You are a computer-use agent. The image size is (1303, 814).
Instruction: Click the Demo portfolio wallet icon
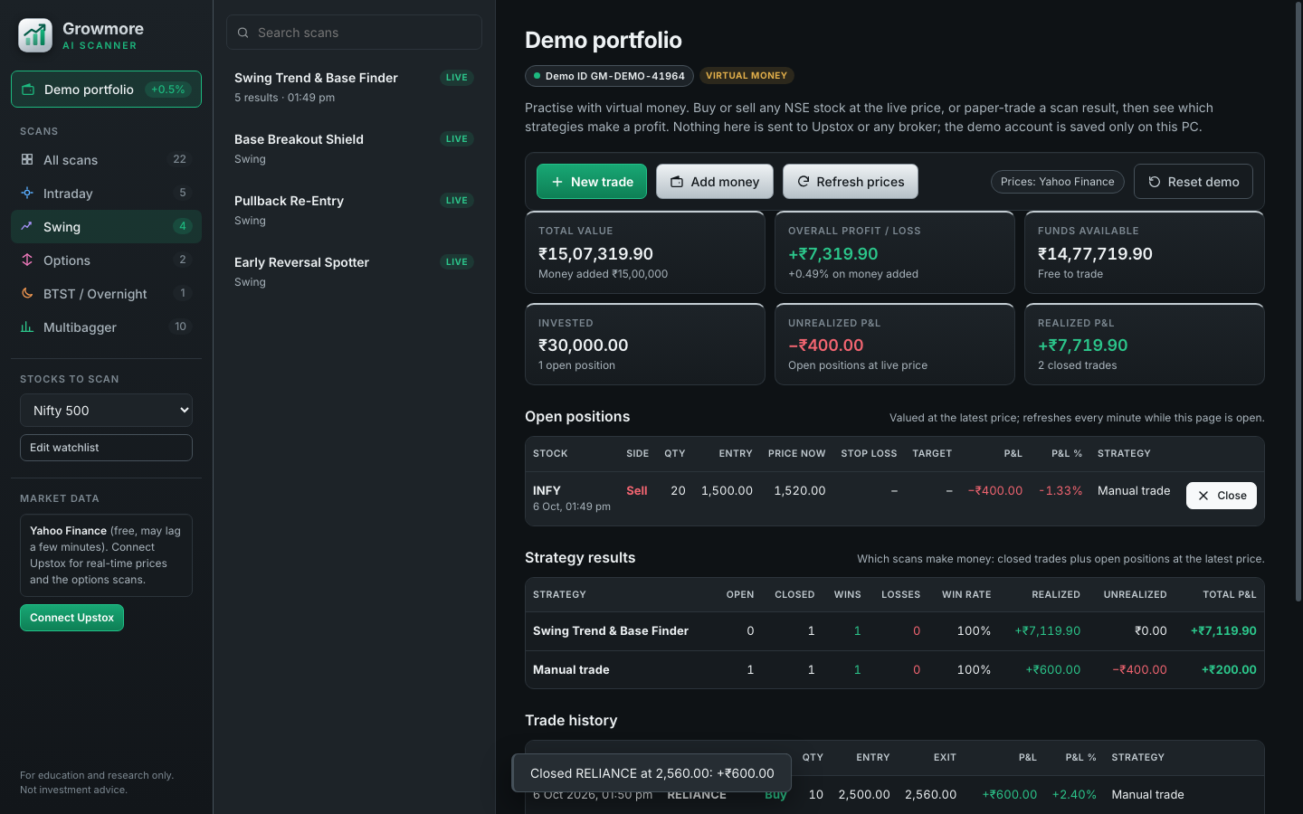pos(28,90)
